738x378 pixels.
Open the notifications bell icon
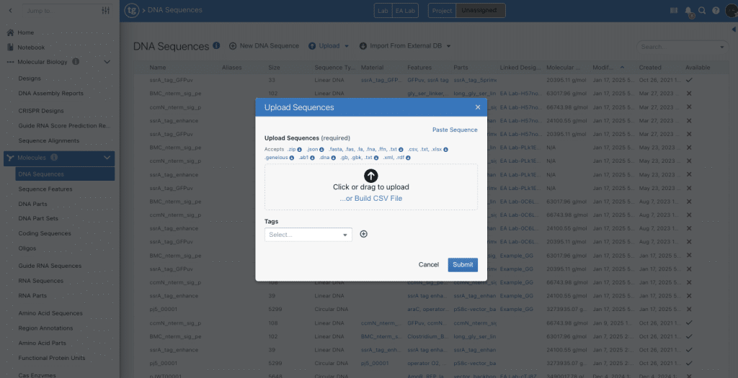[688, 11]
